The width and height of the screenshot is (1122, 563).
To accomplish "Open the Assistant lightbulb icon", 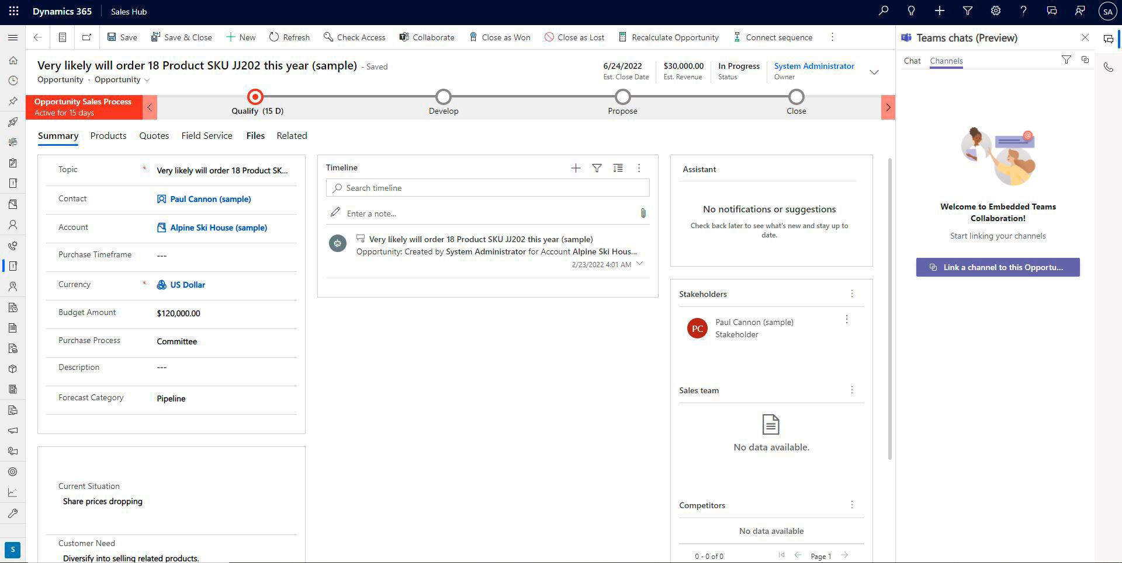I will pos(911,11).
